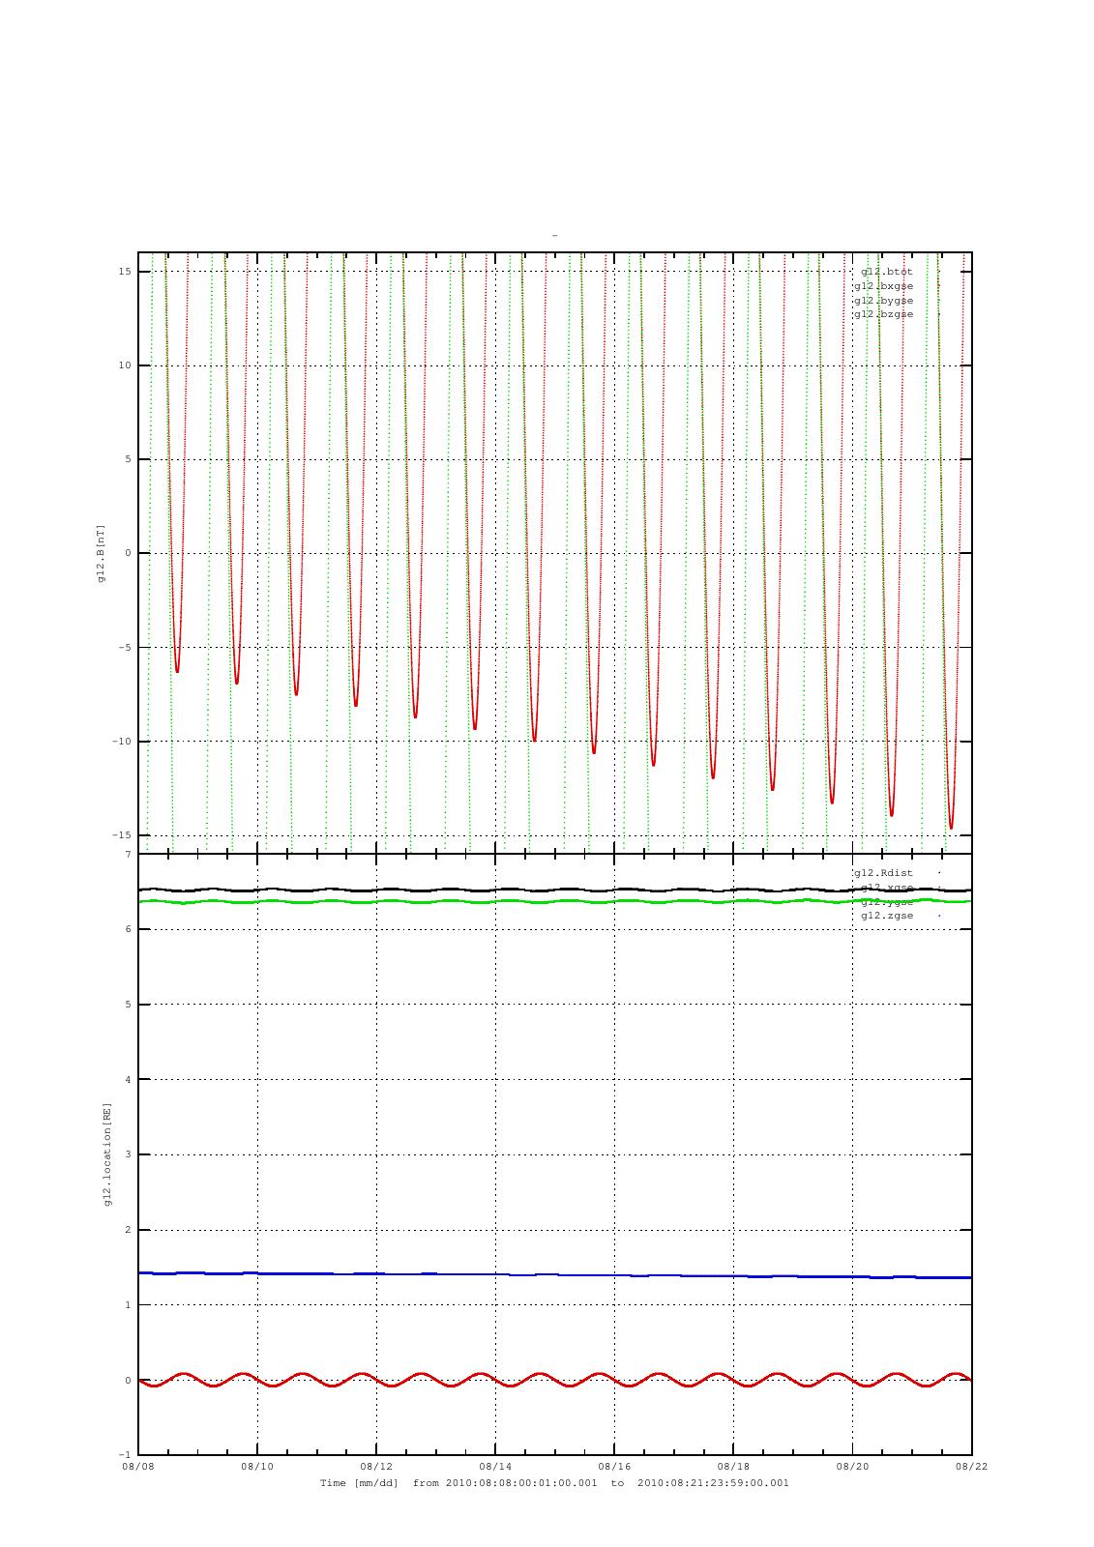Click the black Rdist line in lower plot
Viewport: 1094px width, 1547px height.
[555, 890]
